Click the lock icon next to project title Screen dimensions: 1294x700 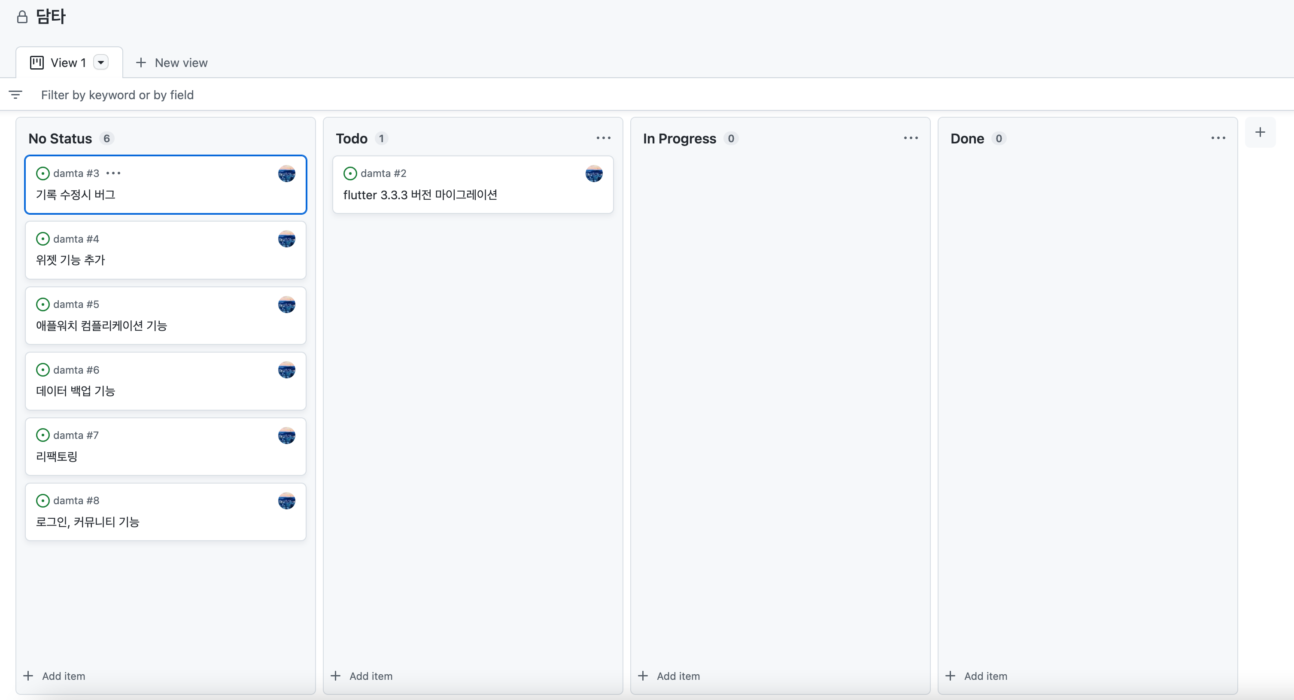click(22, 17)
